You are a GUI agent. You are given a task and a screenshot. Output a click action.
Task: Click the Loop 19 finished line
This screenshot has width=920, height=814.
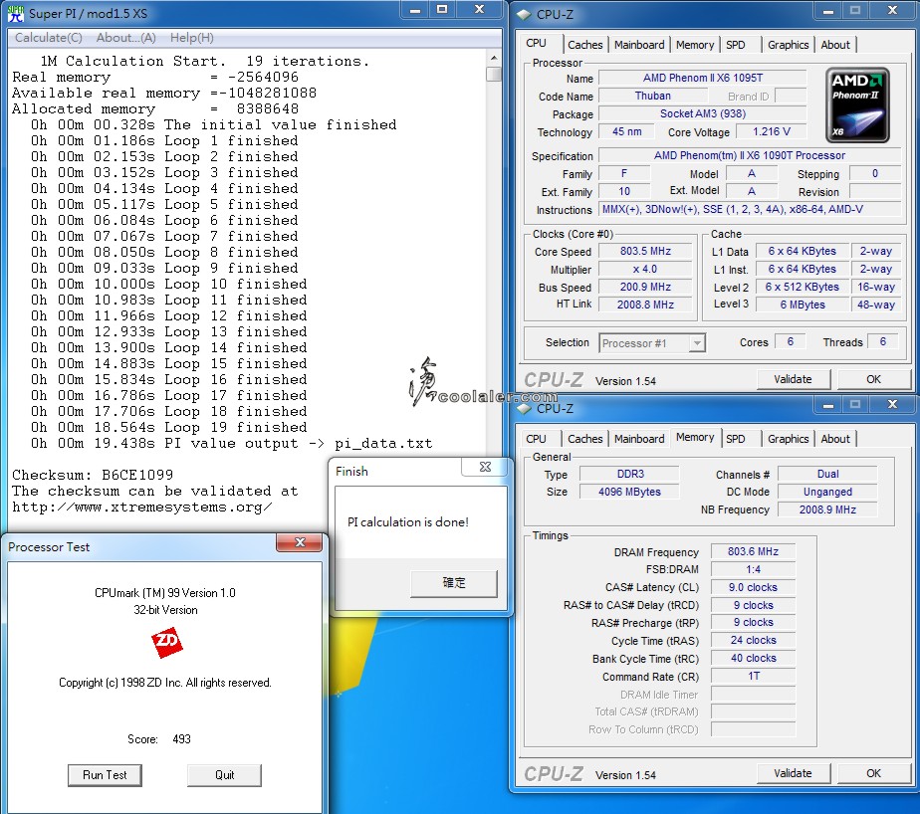coord(169,427)
